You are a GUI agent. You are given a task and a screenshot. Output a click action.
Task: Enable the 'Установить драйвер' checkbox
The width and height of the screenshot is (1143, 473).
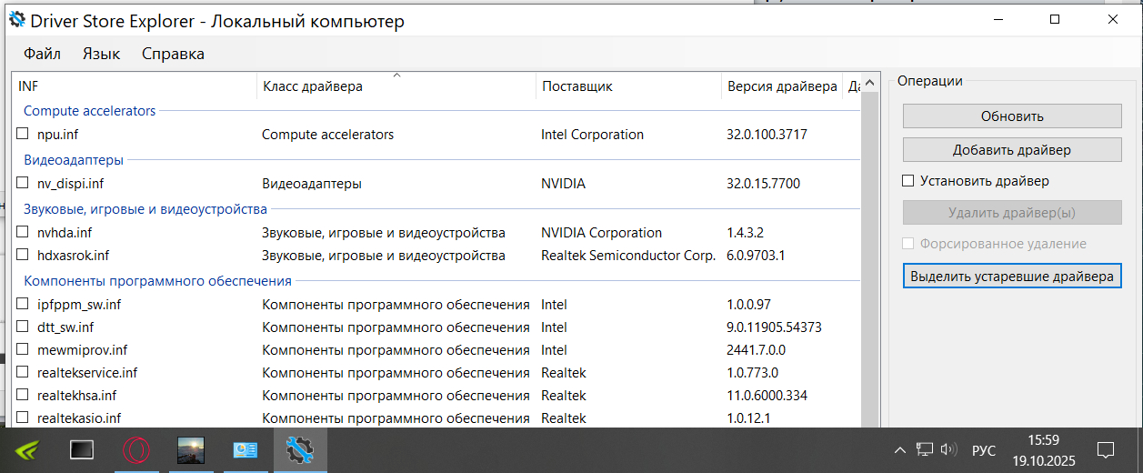coord(907,181)
